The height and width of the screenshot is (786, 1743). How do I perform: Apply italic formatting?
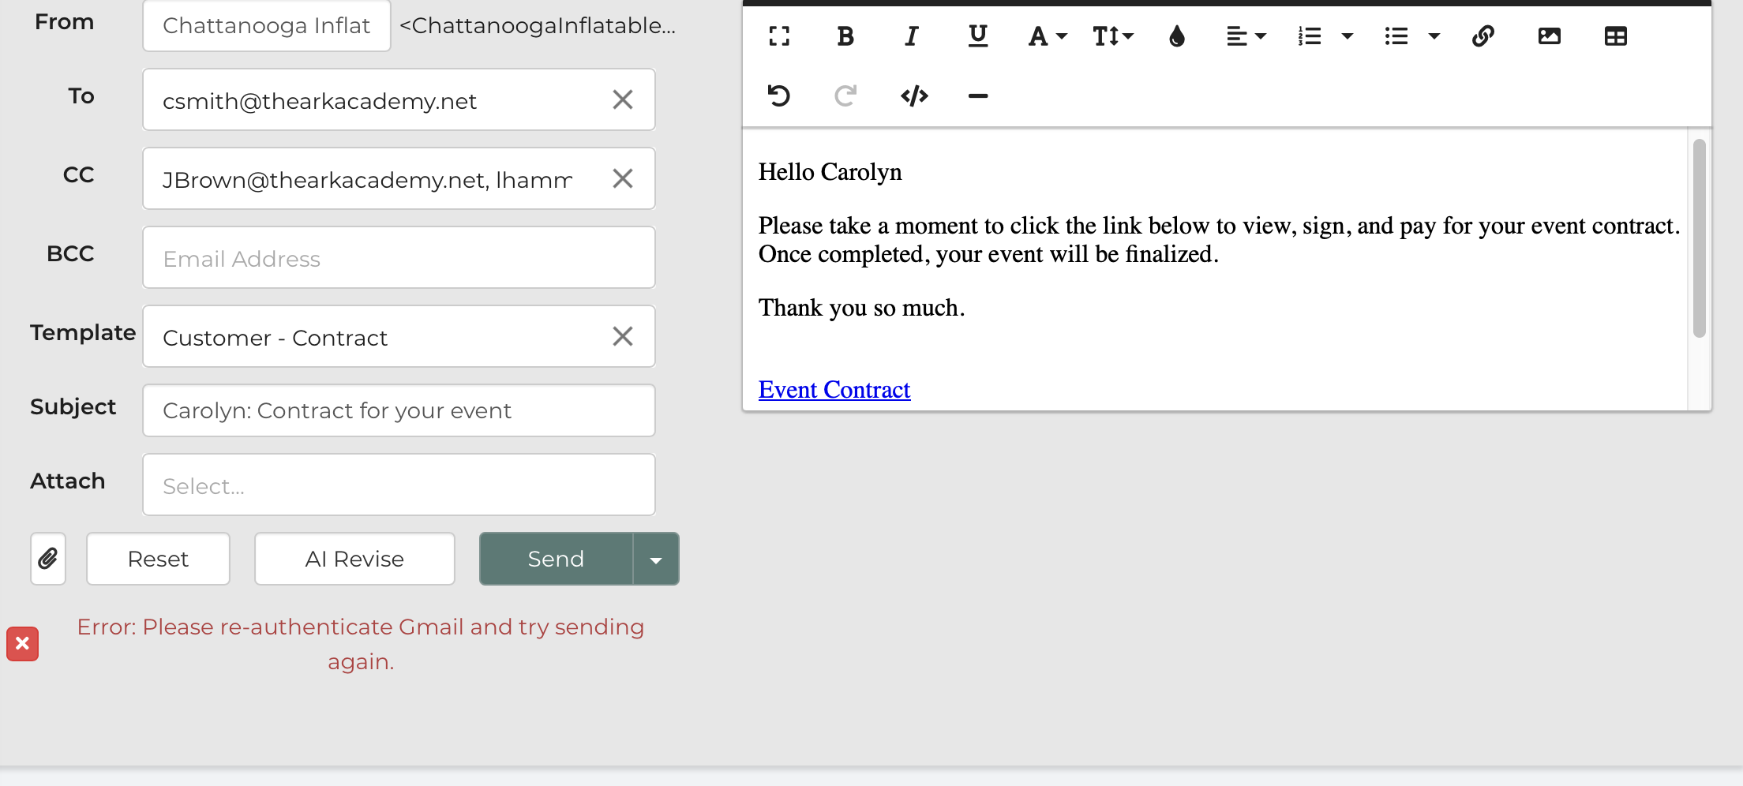(912, 36)
